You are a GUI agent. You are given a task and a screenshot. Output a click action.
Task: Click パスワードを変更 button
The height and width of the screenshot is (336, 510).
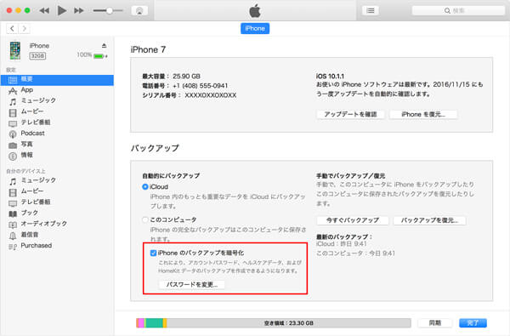tap(191, 285)
